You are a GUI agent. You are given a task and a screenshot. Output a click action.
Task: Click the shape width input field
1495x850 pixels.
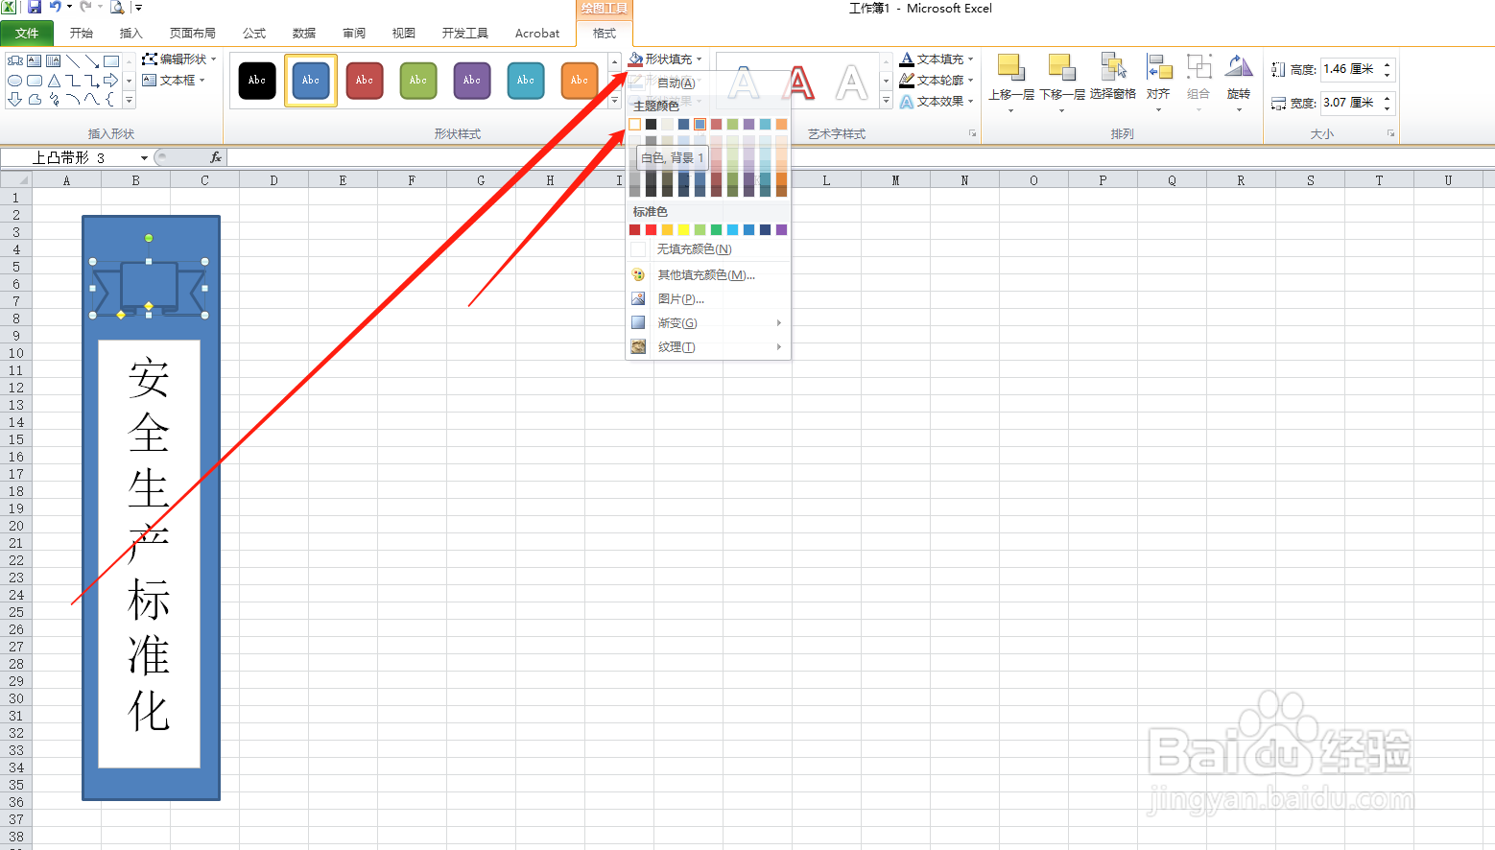[1350, 103]
